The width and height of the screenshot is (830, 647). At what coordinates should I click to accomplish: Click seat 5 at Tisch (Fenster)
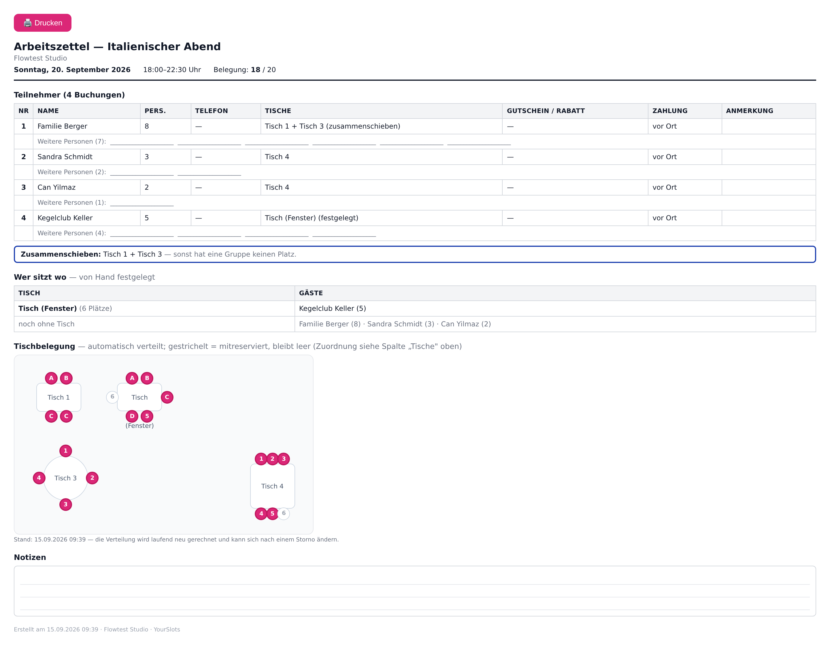pyautogui.click(x=147, y=416)
